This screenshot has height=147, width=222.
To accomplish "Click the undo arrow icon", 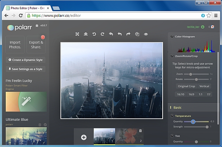I will 120,34.
